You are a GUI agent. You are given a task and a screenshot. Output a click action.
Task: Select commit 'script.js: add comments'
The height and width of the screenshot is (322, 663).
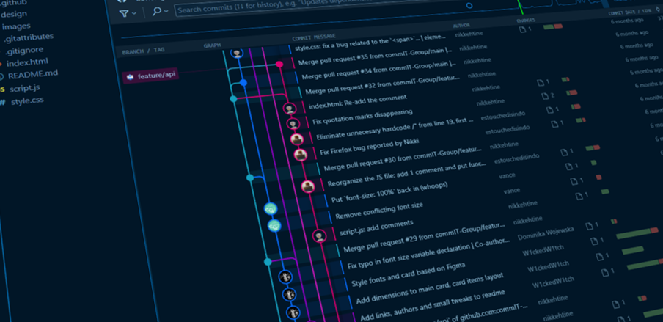coord(376,227)
